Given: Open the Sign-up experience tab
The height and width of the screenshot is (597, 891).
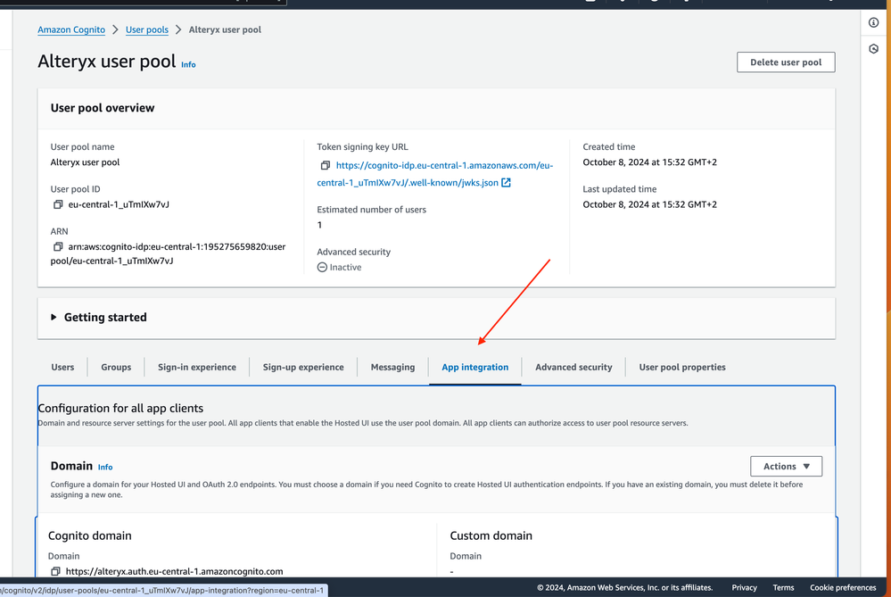Looking at the screenshot, I should 303,368.
